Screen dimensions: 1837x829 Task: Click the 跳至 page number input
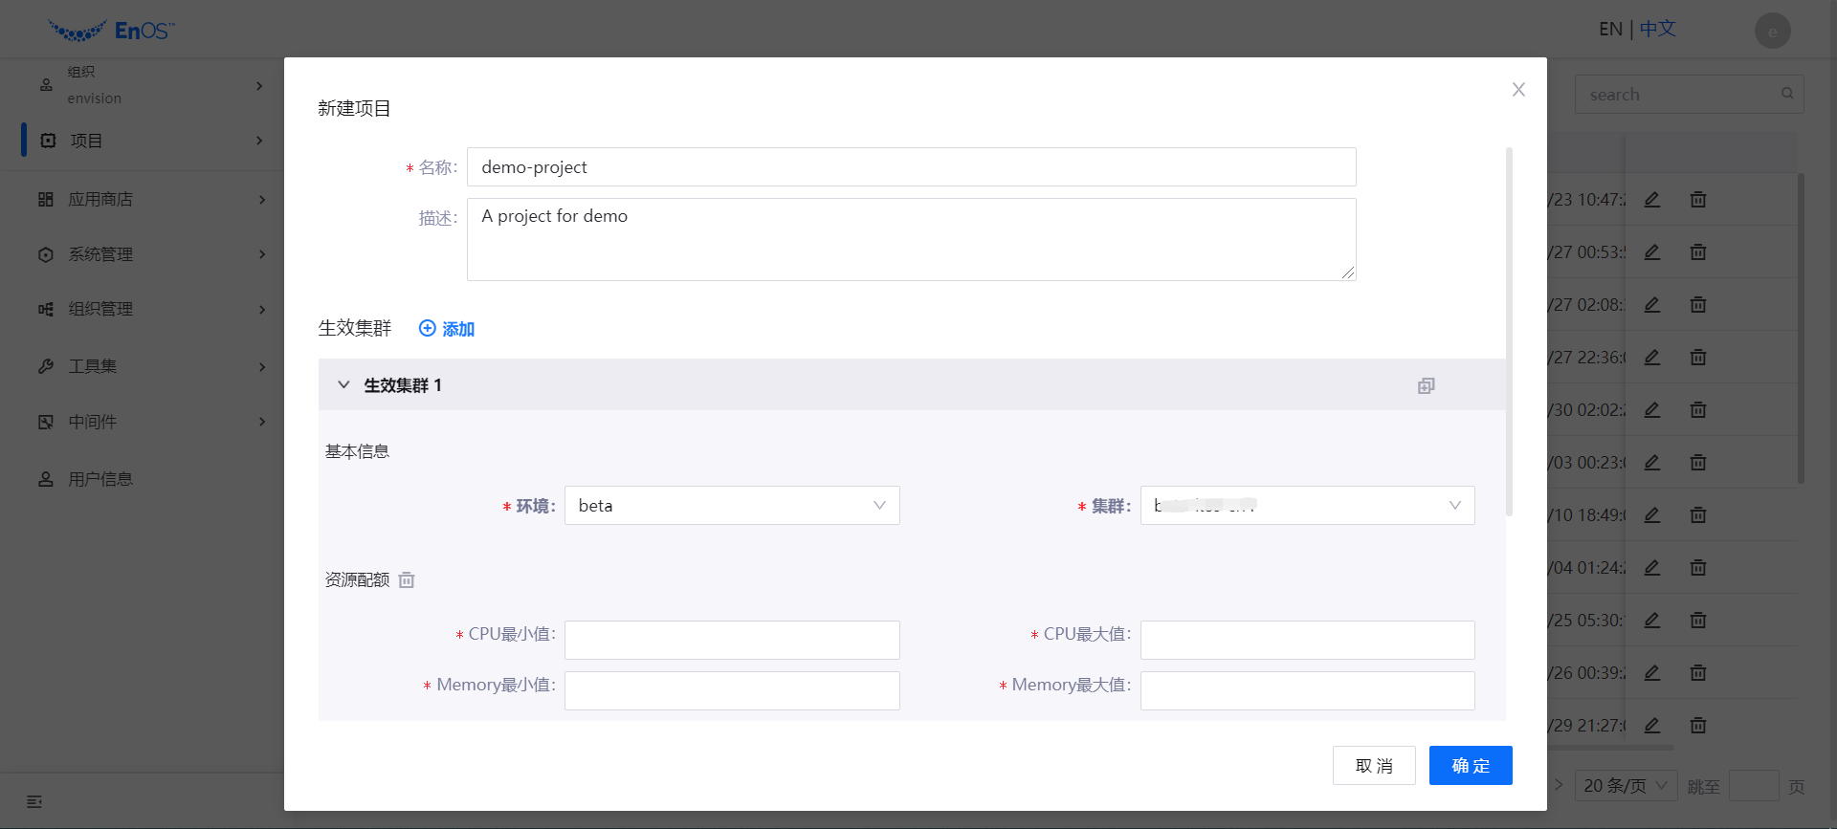(x=1754, y=786)
